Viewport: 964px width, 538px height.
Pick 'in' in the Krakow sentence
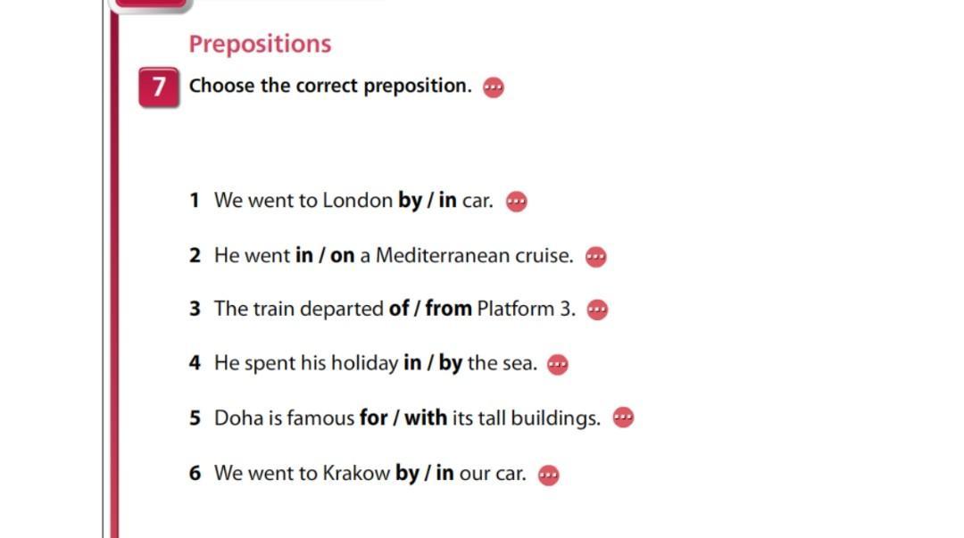click(x=445, y=473)
